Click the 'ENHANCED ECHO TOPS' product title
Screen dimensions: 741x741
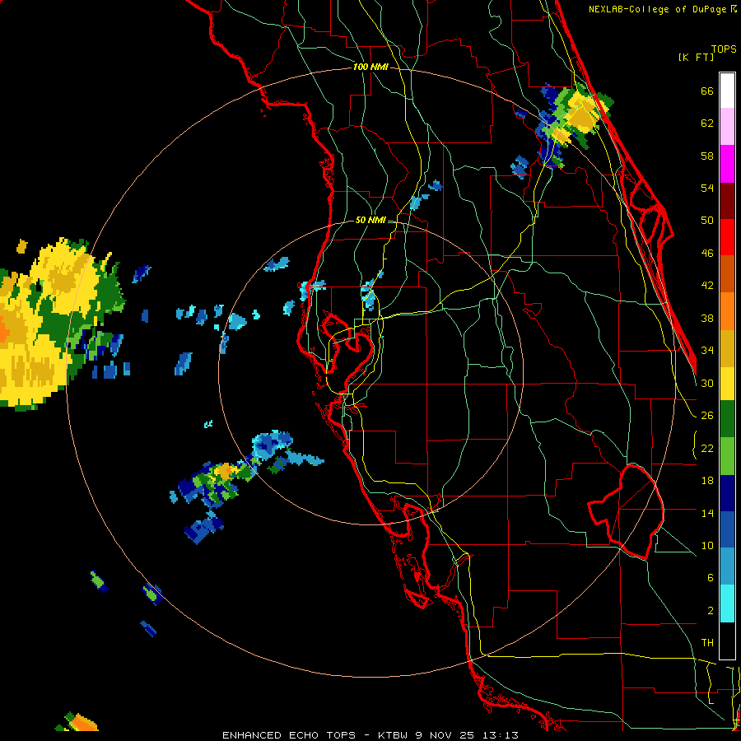(x=288, y=735)
